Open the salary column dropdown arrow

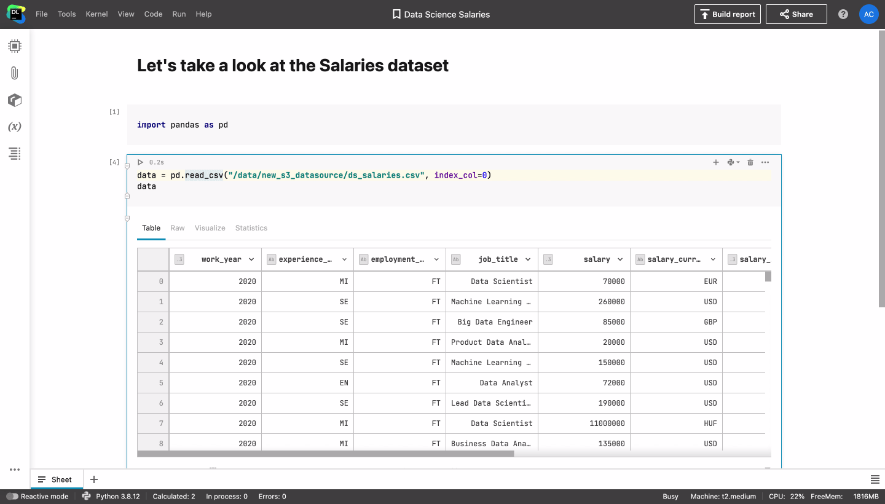tap(620, 259)
